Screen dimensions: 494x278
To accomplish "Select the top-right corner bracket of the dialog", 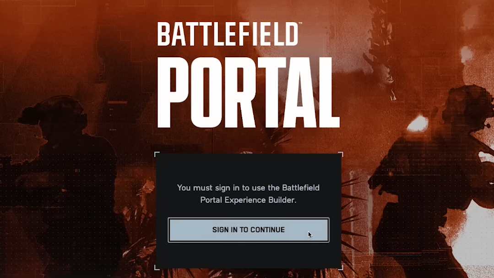I will pyautogui.click(x=341, y=154).
